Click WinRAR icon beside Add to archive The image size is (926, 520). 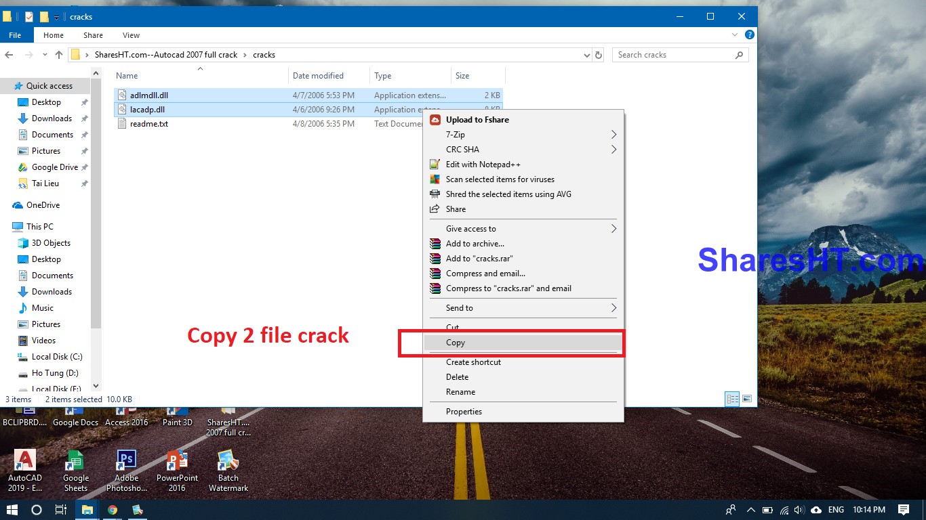point(435,244)
